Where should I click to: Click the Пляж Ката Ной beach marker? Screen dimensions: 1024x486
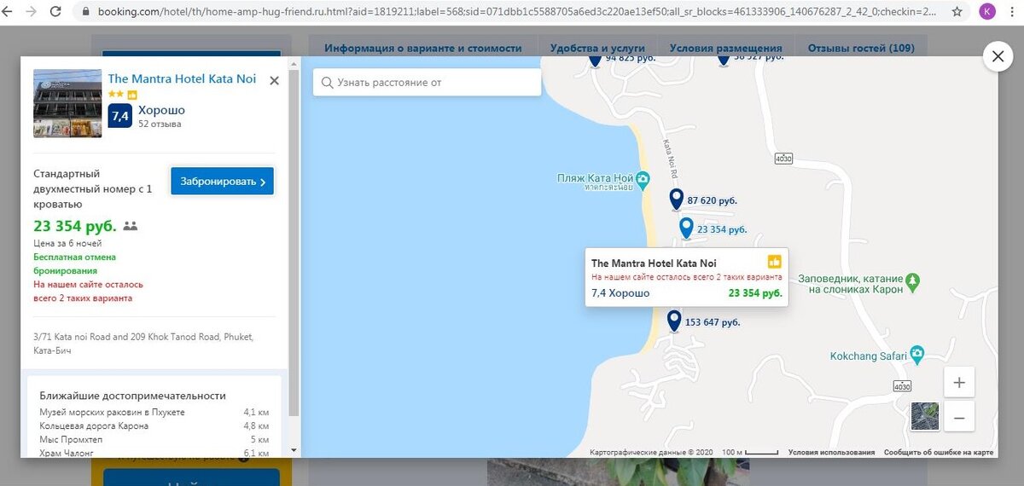click(x=643, y=179)
